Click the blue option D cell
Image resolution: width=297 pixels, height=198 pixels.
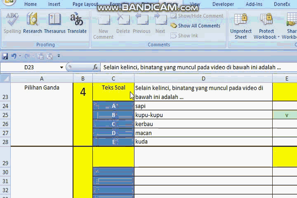(x=113, y=133)
